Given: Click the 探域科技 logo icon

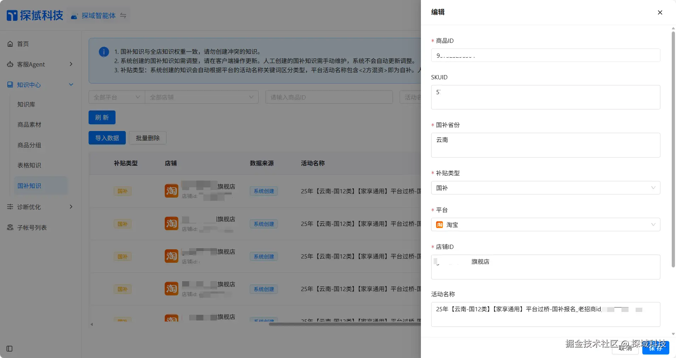Looking at the screenshot, I should (x=11, y=15).
